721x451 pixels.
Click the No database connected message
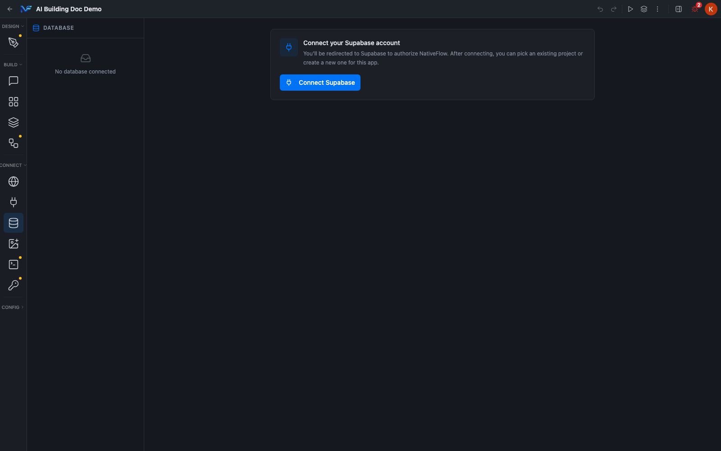pos(85,72)
